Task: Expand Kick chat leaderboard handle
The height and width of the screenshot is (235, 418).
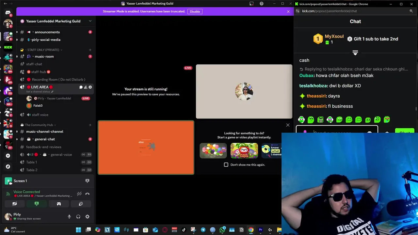Action: point(355,53)
